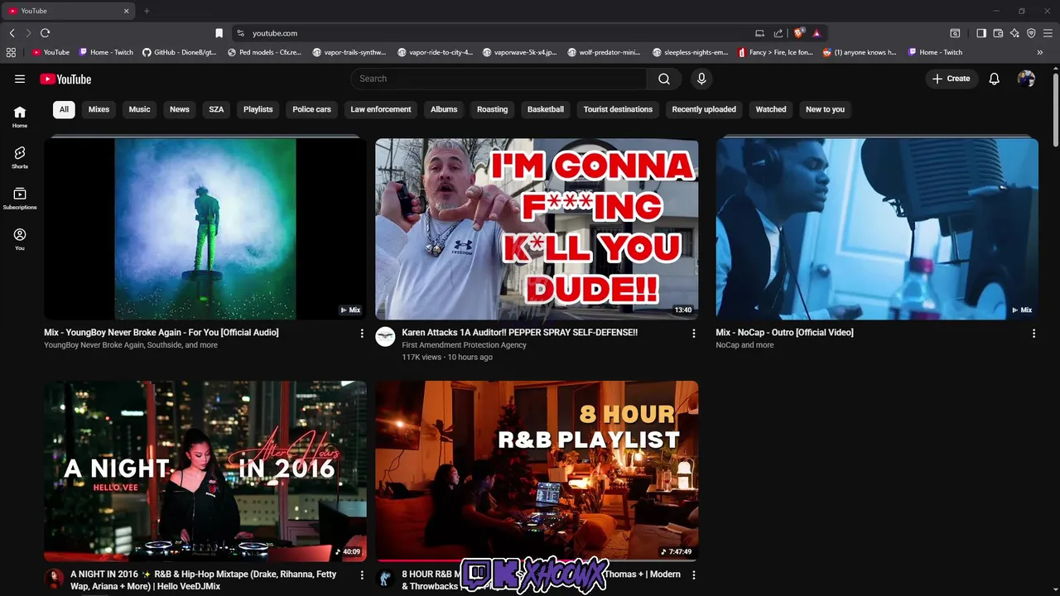Open the account avatar menu
The height and width of the screenshot is (596, 1060).
point(1026,79)
